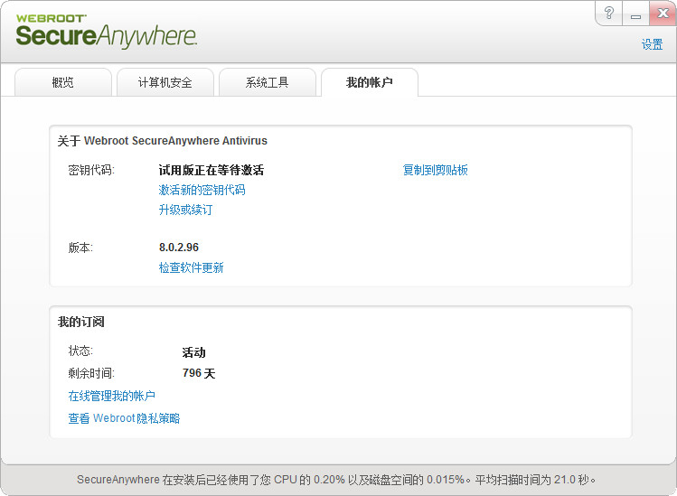The height and width of the screenshot is (496, 677).
Task: Select the 我的帐户 tab
Action: click(370, 82)
